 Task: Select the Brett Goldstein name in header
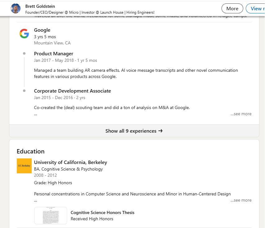tap(40, 6)
